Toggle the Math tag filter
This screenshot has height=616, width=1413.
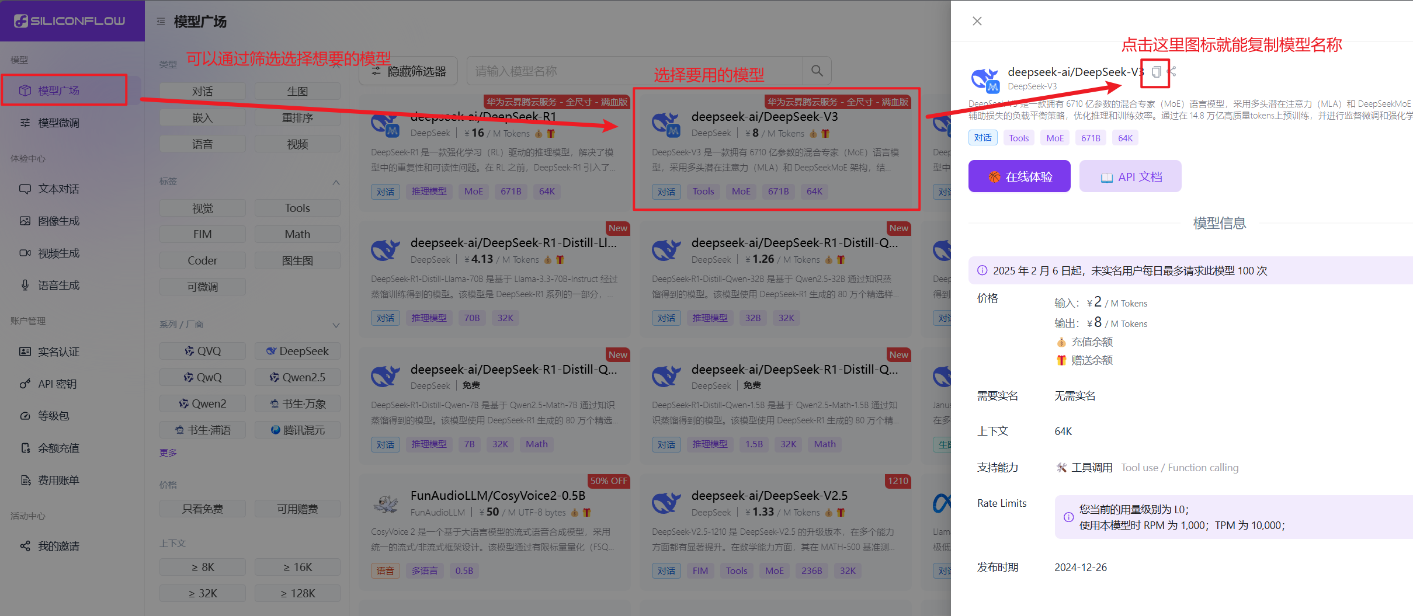tap(297, 234)
